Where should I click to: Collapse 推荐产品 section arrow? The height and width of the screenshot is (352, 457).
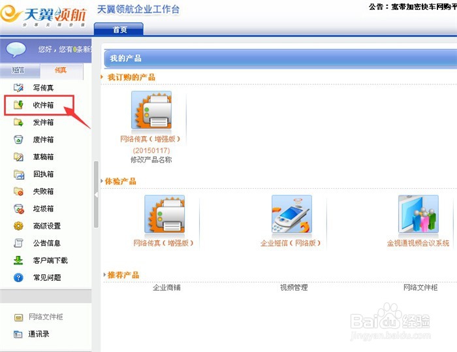point(104,275)
